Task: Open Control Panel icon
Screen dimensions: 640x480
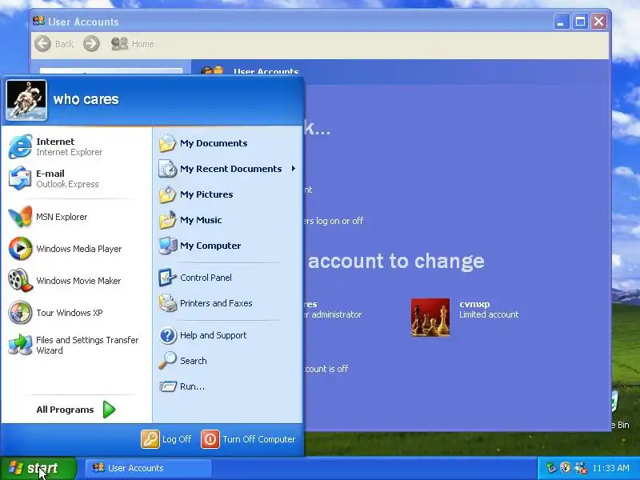Action: pyautogui.click(x=167, y=278)
